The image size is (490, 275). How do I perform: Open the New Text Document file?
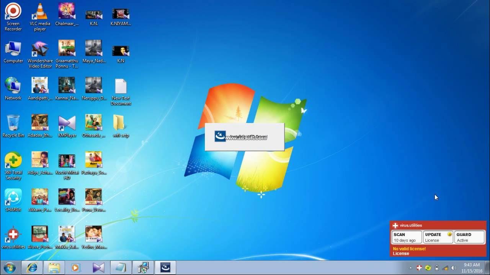click(x=121, y=92)
